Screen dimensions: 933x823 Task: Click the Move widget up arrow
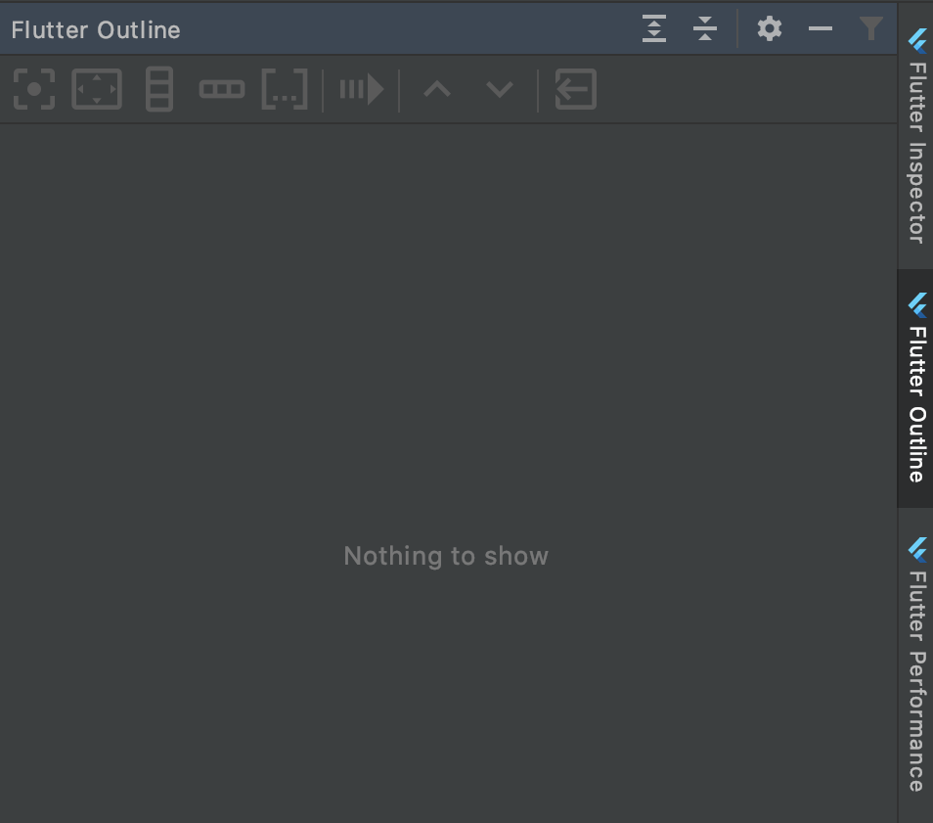pyautogui.click(x=437, y=89)
